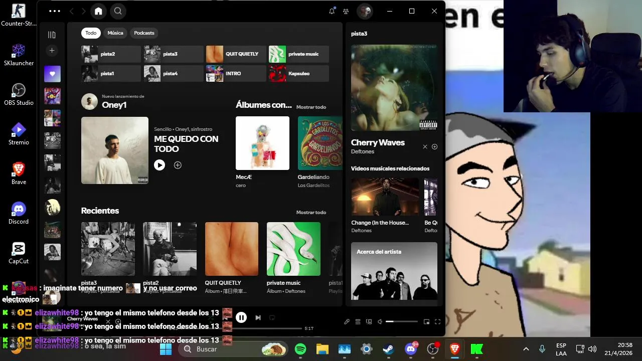Screen dimensions: 642x361
Task: Open the play queue
Action: coord(358,322)
